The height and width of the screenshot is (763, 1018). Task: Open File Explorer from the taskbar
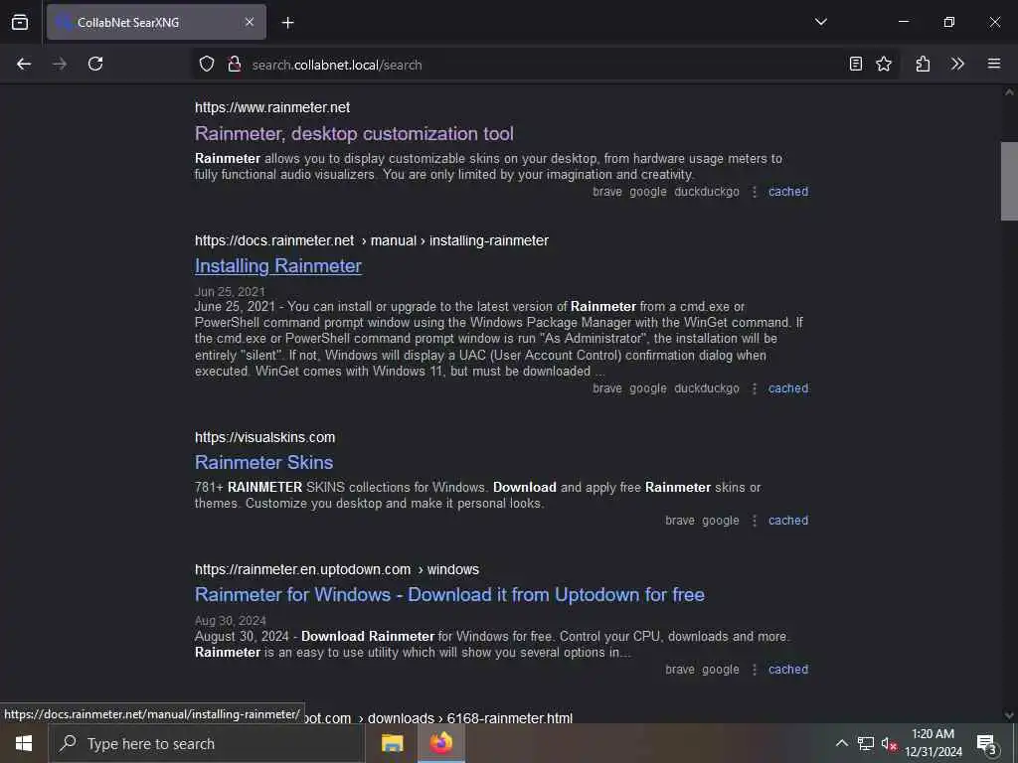click(x=392, y=743)
